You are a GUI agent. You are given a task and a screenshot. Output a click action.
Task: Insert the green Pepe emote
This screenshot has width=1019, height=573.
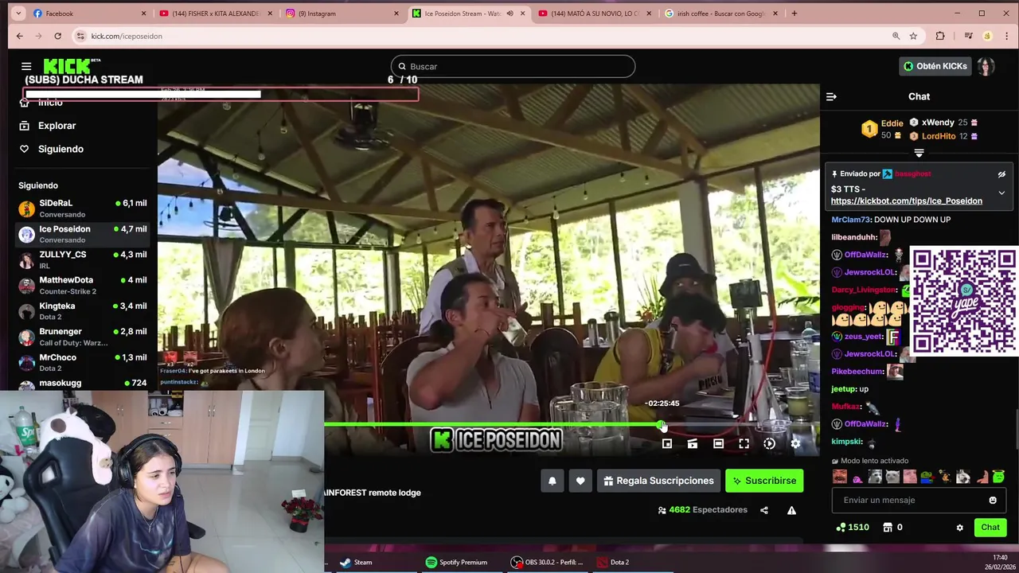(x=927, y=477)
